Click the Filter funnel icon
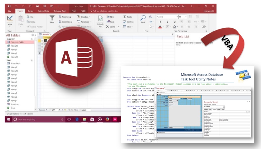 (x=52, y=18)
